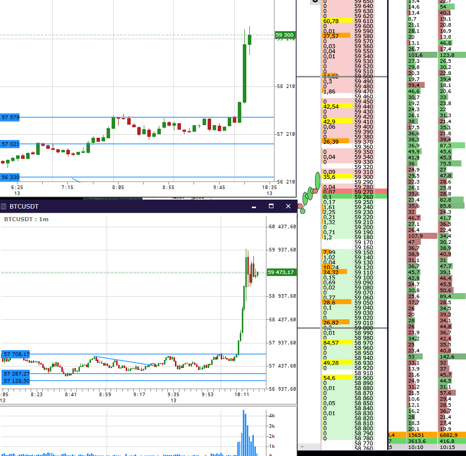The image size is (466, 456).
Task: Click order book price 59 110
Action: (363, 272)
